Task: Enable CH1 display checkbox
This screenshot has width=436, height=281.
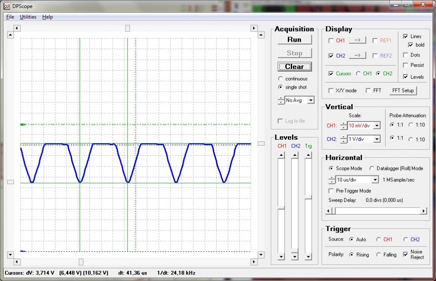Action: click(x=331, y=40)
